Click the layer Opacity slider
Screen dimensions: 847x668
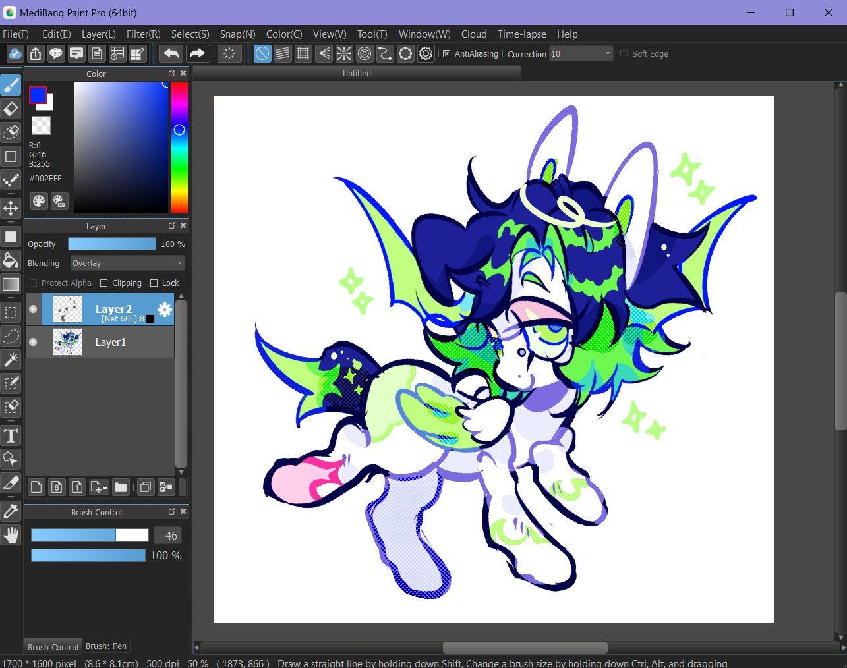tap(111, 244)
